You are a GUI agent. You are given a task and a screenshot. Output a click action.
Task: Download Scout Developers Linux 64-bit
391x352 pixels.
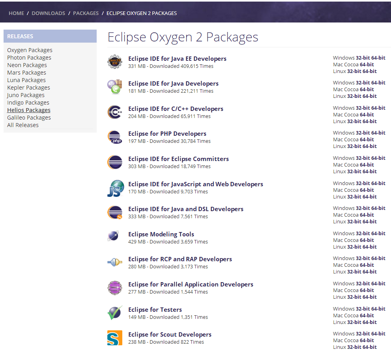pyautogui.click(x=370, y=347)
